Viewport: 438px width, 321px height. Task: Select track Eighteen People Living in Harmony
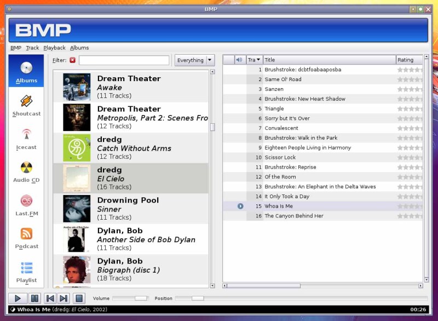(x=322, y=147)
